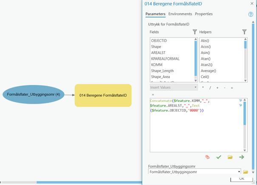257x185 pixels.
Task: Open the Insert Values dropdown
Action: 173,87
